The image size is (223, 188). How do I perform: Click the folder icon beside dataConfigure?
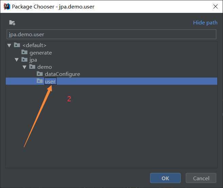tap(40, 74)
